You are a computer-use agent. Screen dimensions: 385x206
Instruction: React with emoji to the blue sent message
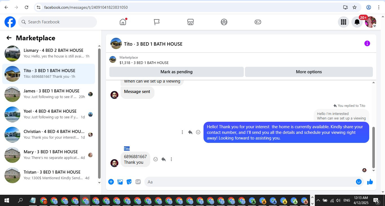(x=198, y=132)
